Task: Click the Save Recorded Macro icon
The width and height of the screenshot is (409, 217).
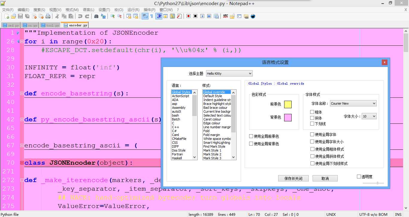Action: coord(216,16)
